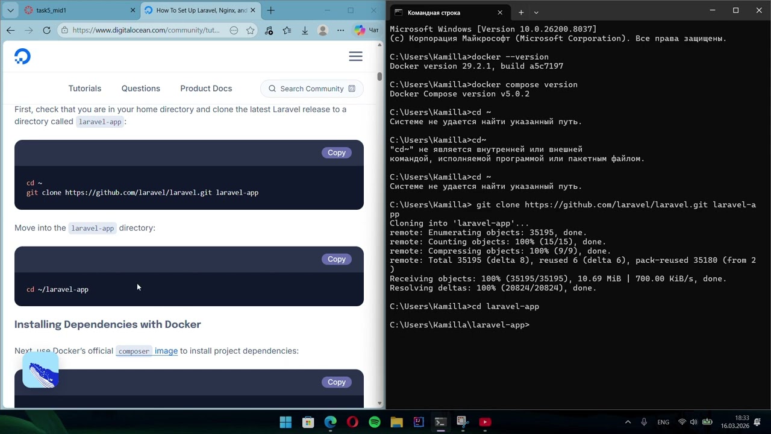The width and height of the screenshot is (771, 434).
Task: Open Microsoft Store from taskbar
Action: point(308,422)
